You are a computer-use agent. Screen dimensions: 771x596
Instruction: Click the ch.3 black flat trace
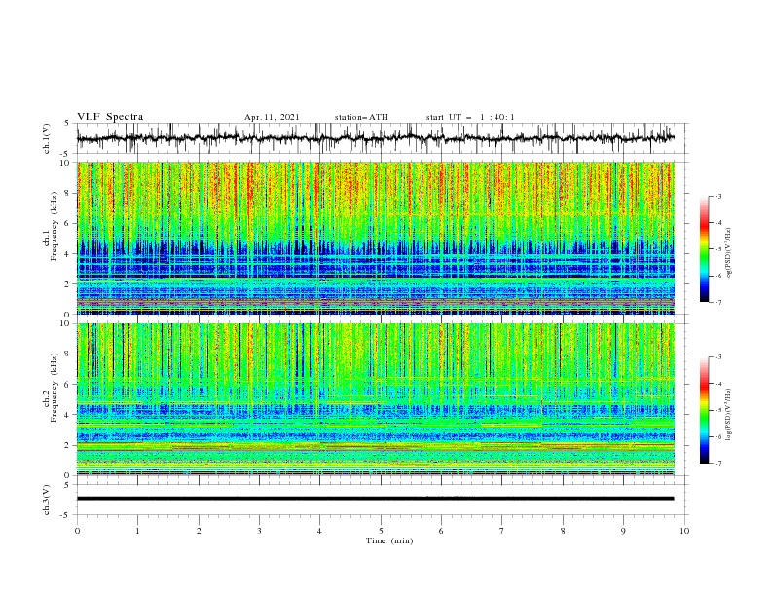376,499
